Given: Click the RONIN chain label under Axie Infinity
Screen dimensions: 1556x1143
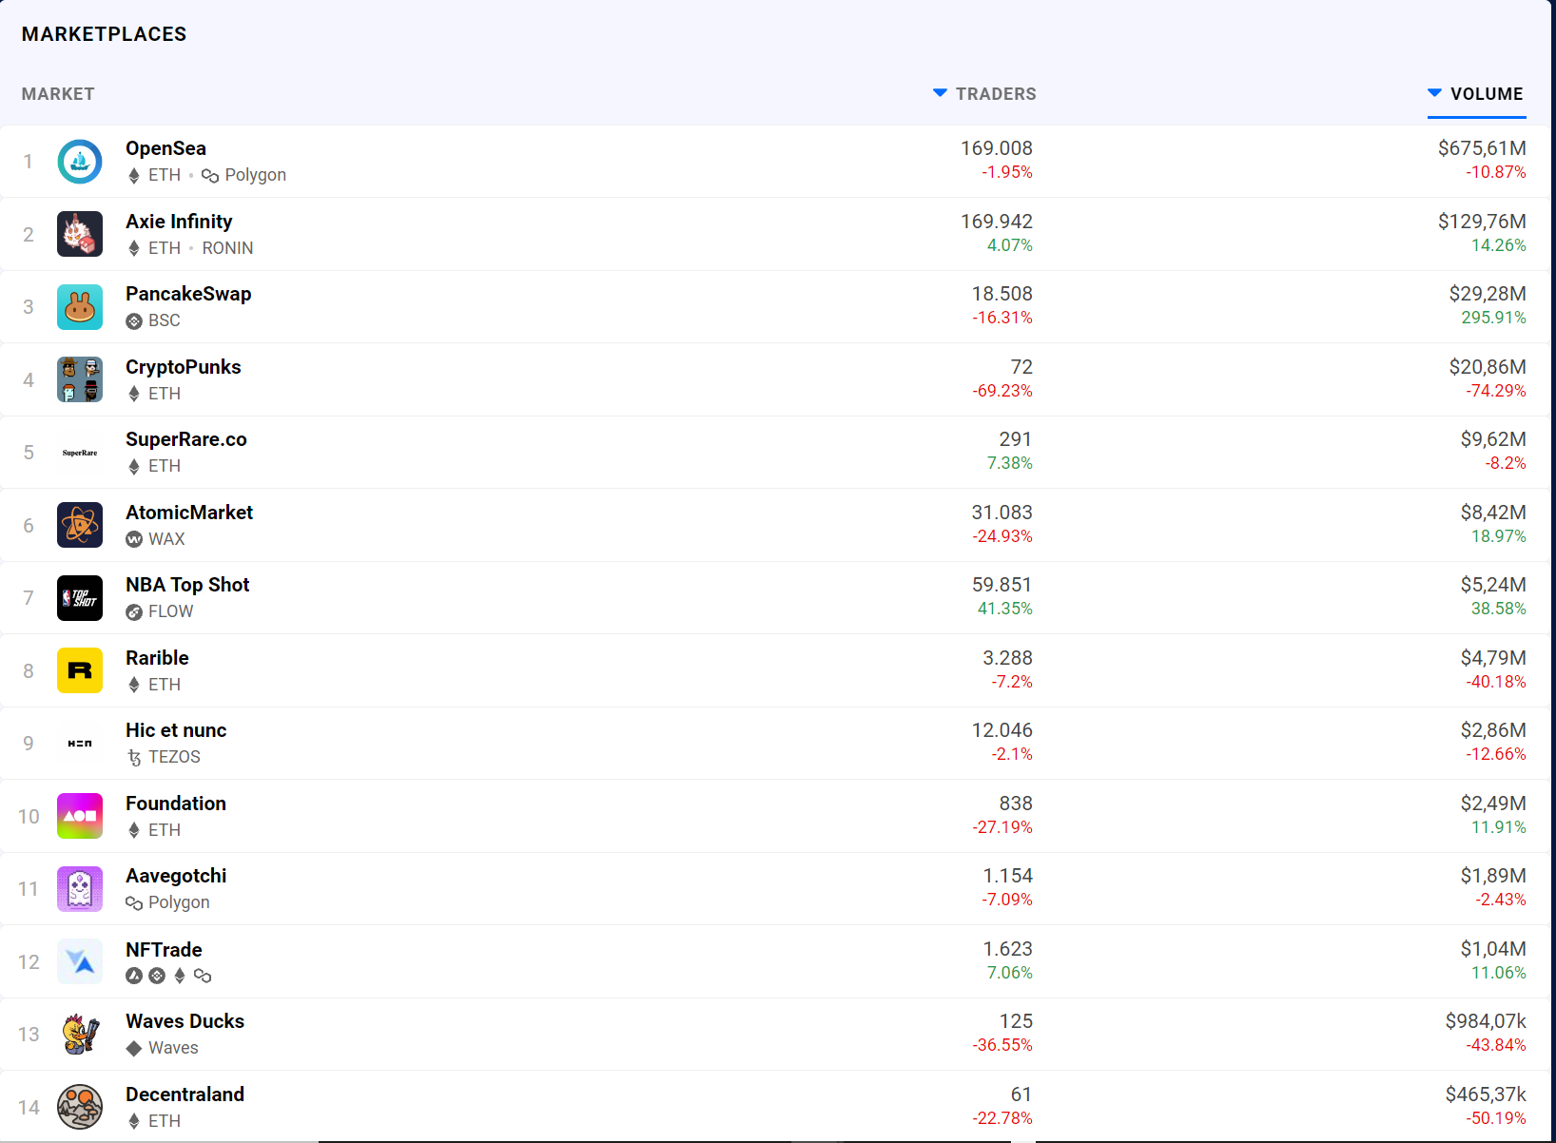Looking at the screenshot, I should point(227,248).
